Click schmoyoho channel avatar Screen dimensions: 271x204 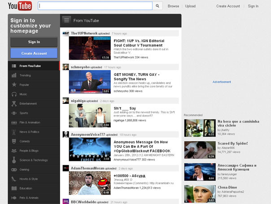pos(66,67)
